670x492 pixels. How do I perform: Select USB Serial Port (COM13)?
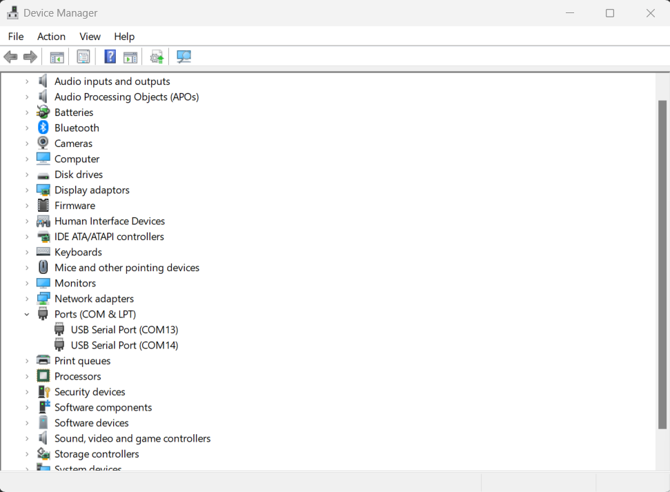[x=124, y=329]
